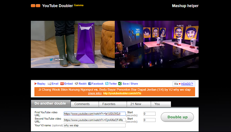Click the Your VJ name input field
This screenshot has width=231, height=132.
tap(94, 125)
